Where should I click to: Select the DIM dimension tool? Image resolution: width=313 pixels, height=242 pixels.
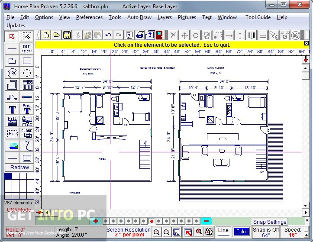[27, 48]
